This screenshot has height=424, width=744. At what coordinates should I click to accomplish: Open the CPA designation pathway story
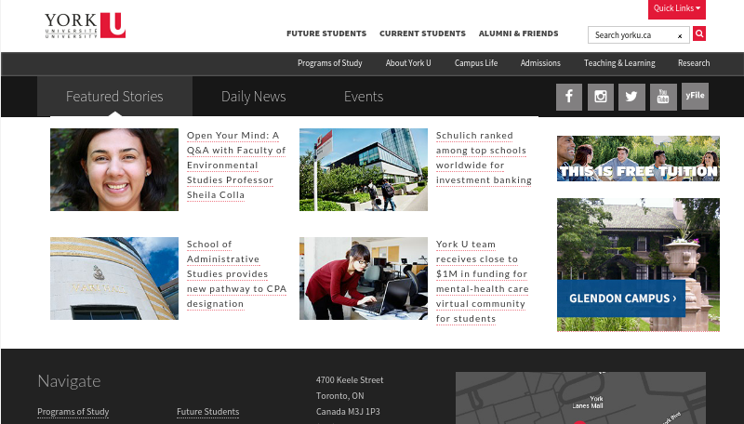click(236, 274)
